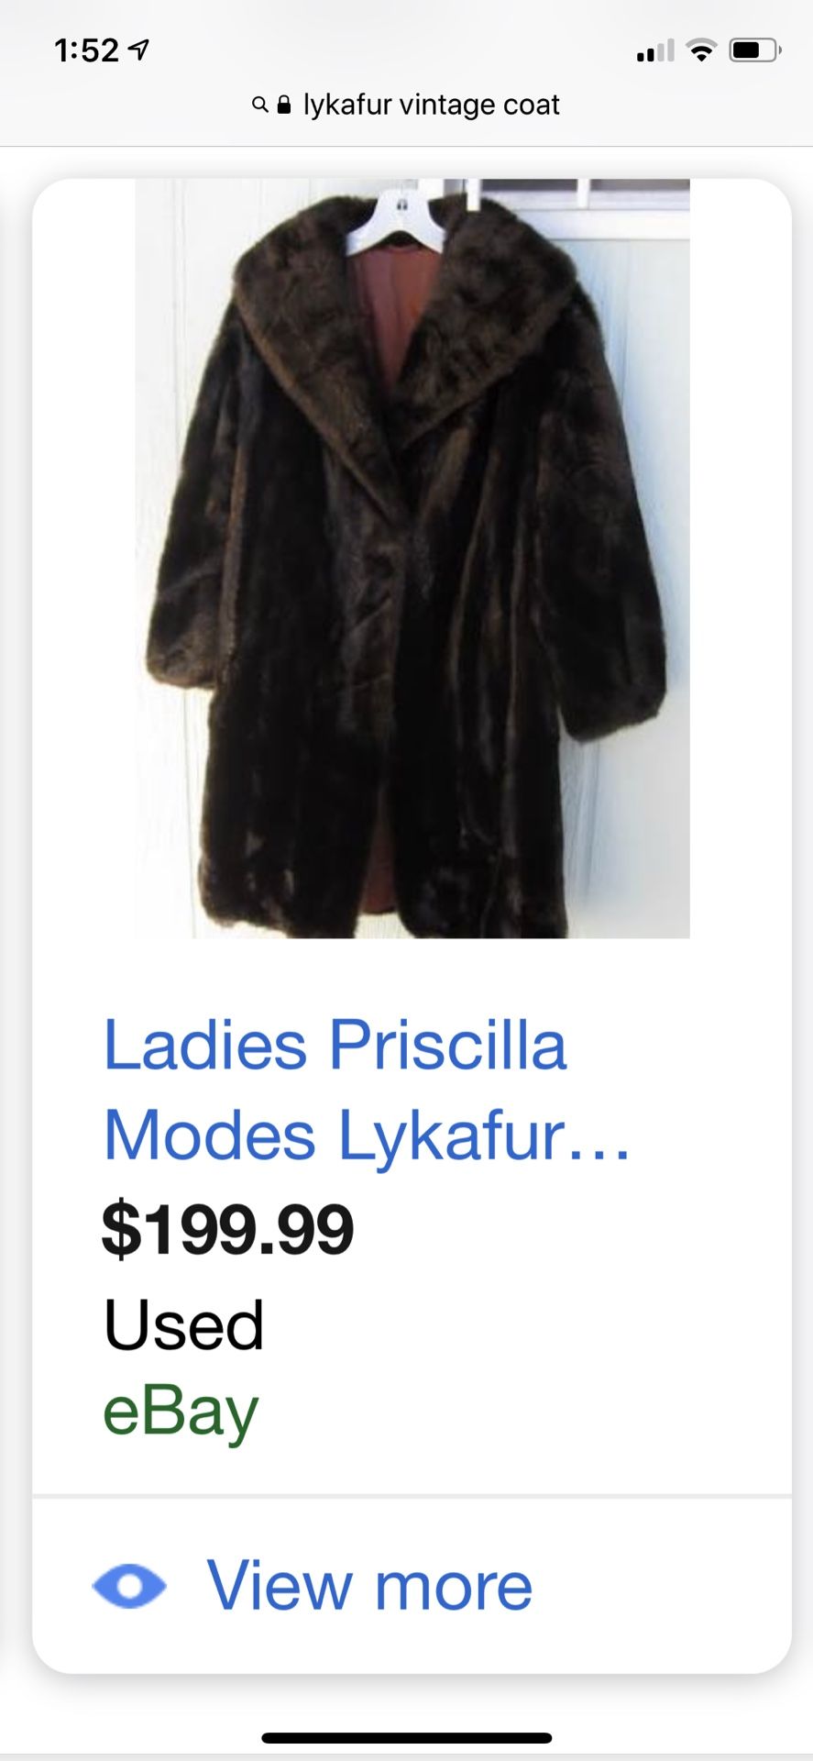
Task: Open the 'Ladies Priscilla Modes Lykafur…' listing link
Action: [367, 1090]
